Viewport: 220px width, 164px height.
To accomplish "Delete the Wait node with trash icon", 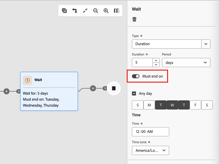I will 134,19.
